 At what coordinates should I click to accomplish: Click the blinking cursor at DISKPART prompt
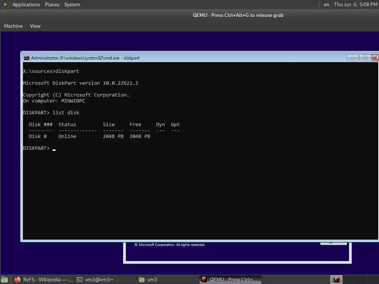click(x=54, y=150)
